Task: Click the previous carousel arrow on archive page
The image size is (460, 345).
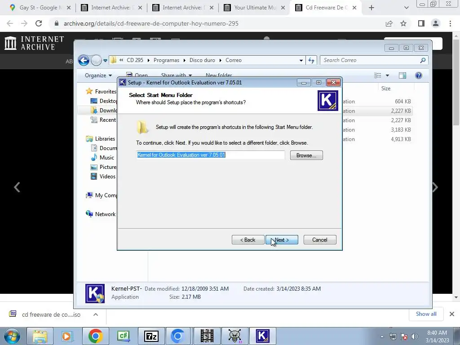Action: [x=17, y=187]
